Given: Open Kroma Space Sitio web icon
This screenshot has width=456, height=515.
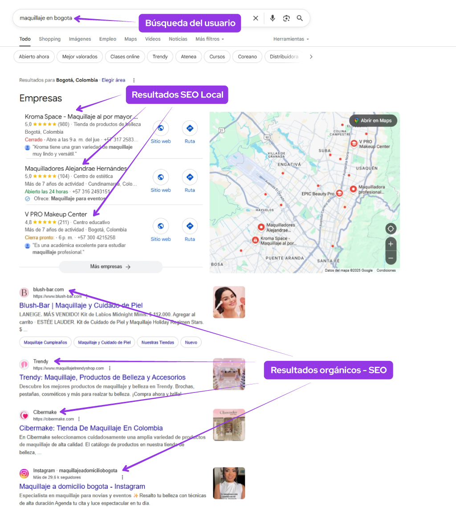Looking at the screenshot, I should (161, 128).
